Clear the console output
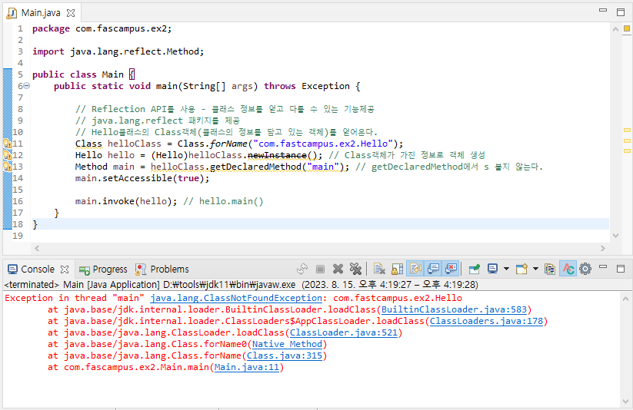The image size is (633, 410). (x=379, y=269)
